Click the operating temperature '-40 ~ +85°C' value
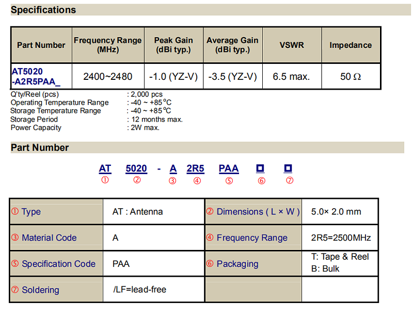The width and height of the screenshot is (413, 320). coord(151,102)
